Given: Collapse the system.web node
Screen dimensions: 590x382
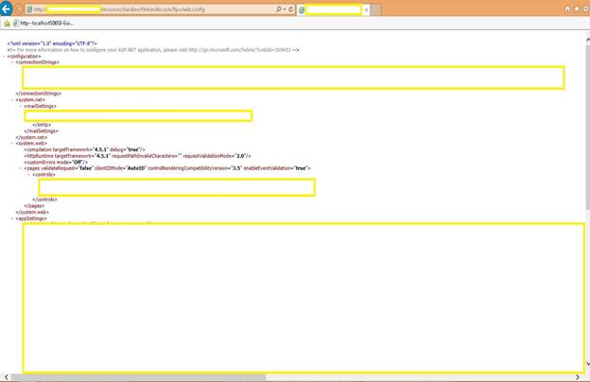Looking at the screenshot, I should (x=12, y=144).
